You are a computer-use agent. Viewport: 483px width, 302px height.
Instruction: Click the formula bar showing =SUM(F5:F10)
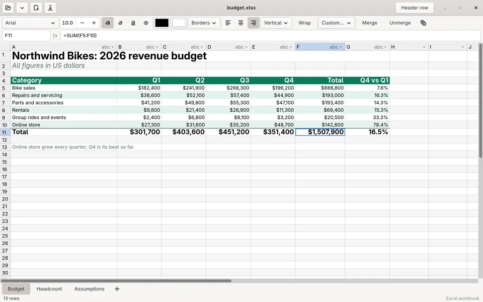point(270,35)
